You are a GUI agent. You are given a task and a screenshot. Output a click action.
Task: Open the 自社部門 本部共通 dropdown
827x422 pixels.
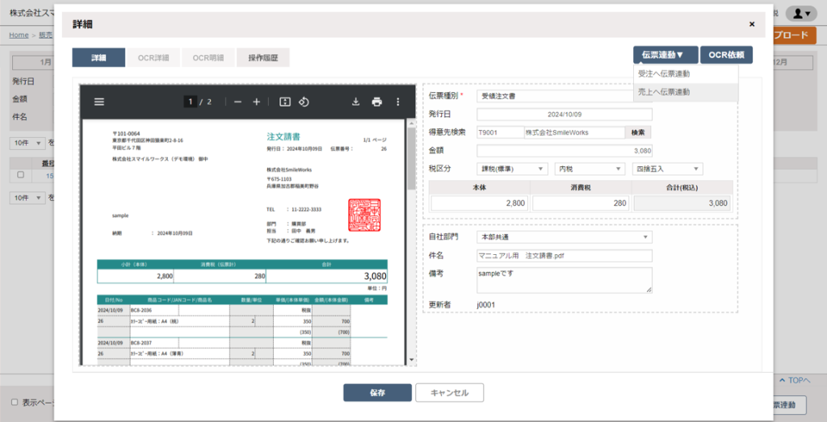point(565,237)
